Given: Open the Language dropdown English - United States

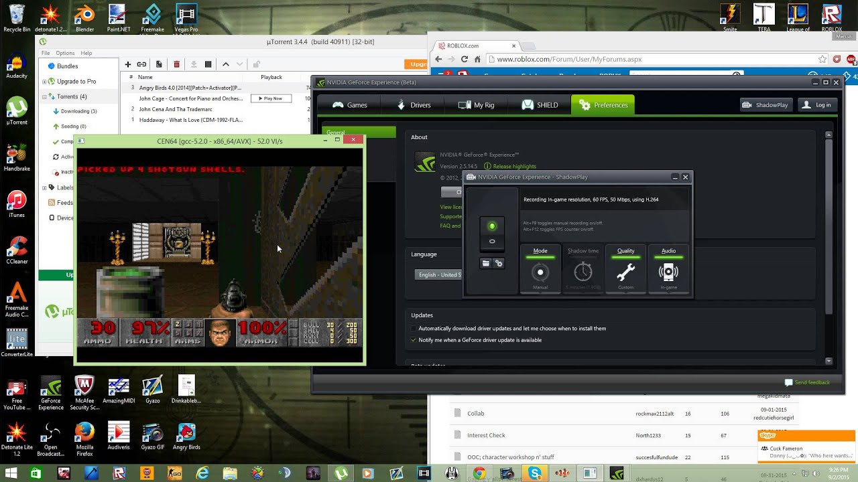Looking at the screenshot, I should 439,274.
